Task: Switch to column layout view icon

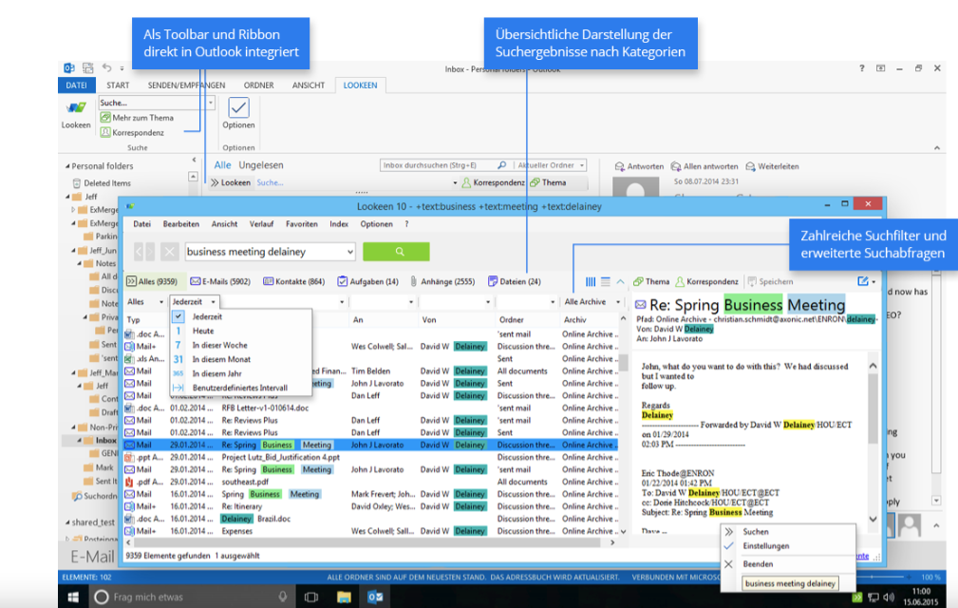Action: [591, 282]
